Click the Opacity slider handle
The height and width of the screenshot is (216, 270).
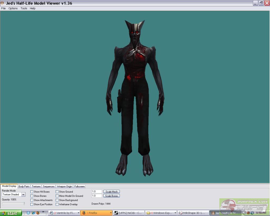(24, 203)
